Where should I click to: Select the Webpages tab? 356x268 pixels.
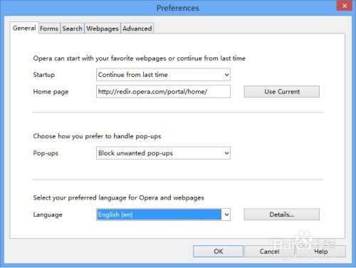pos(103,29)
